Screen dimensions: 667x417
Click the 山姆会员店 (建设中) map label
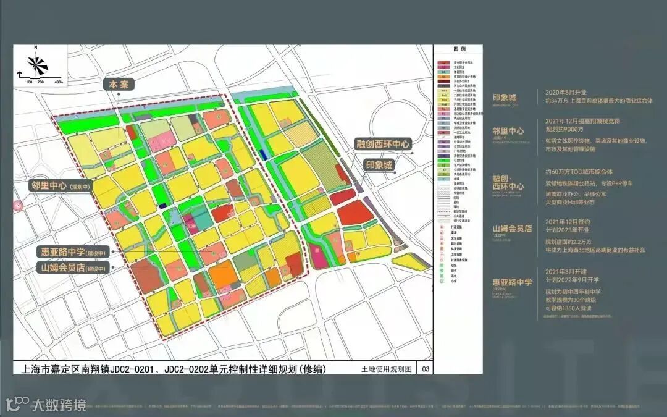73,267
